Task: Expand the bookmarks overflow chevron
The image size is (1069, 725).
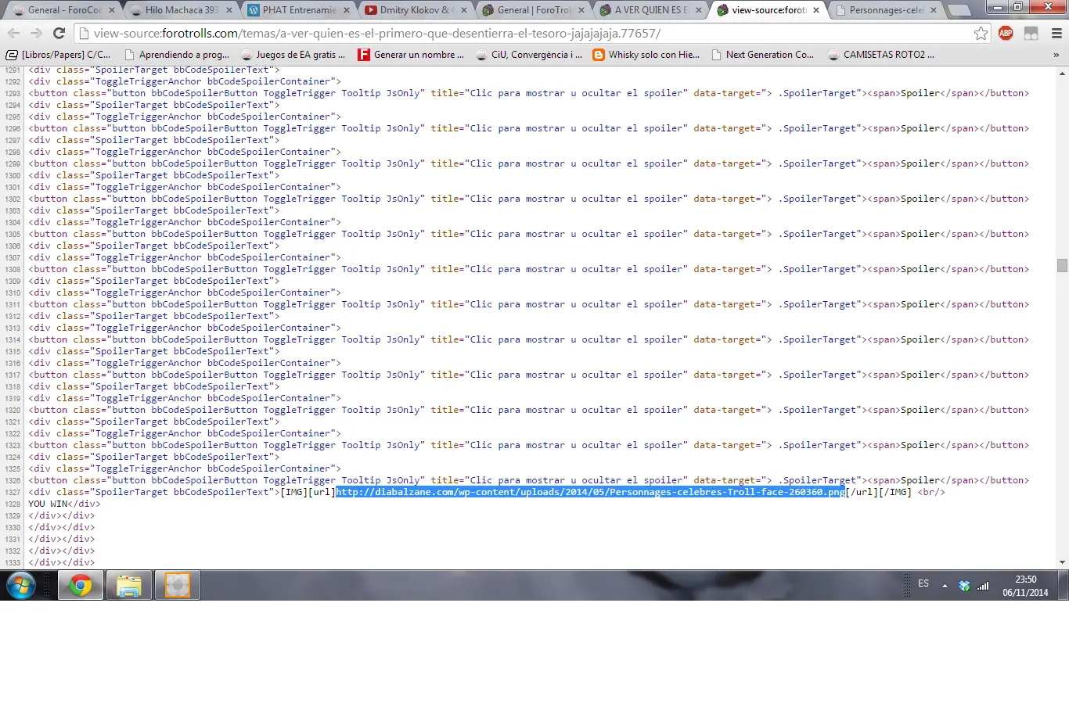Action: click(x=1056, y=55)
